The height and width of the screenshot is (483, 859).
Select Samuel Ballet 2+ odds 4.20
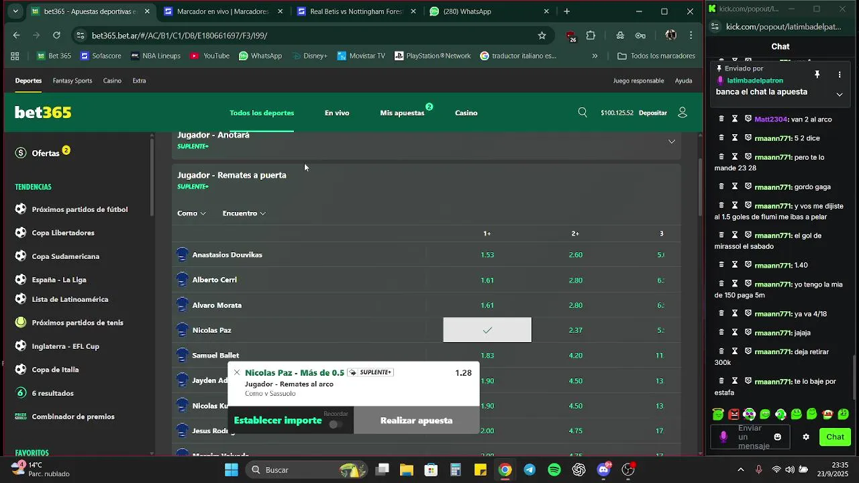pos(575,356)
